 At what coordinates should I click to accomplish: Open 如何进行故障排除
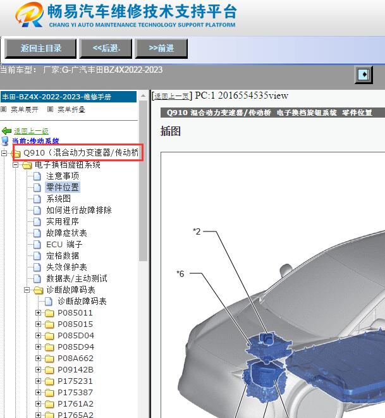pos(79,211)
